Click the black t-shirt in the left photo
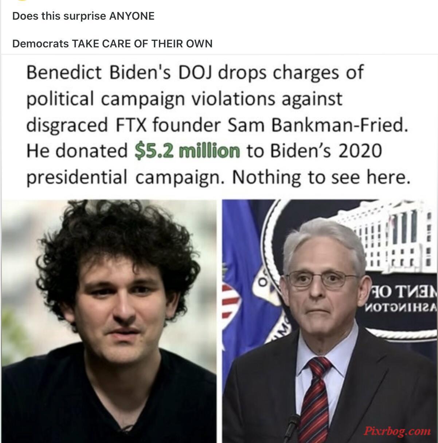This screenshot has width=438, height=443. [x=109, y=404]
